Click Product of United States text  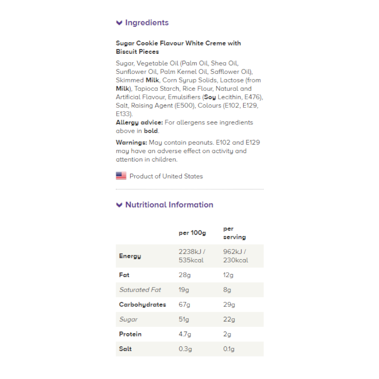(166, 176)
